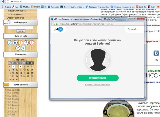
Task: Click the Архив записей panel header
Action: point(21,85)
